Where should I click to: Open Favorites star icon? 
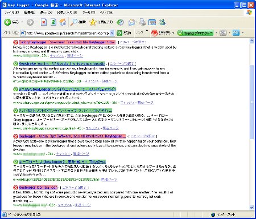point(93,22)
